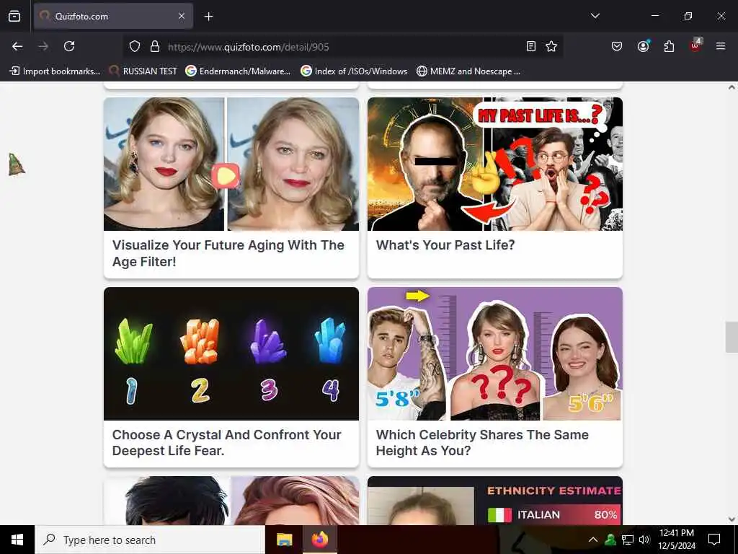The image size is (738, 554).
Task: Open the past life quiz thumbnail
Action: click(494, 164)
